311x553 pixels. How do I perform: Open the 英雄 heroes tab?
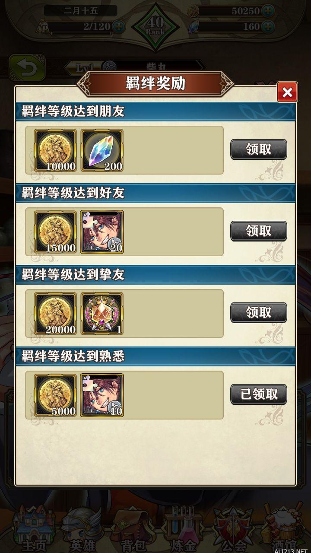coord(79,529)
